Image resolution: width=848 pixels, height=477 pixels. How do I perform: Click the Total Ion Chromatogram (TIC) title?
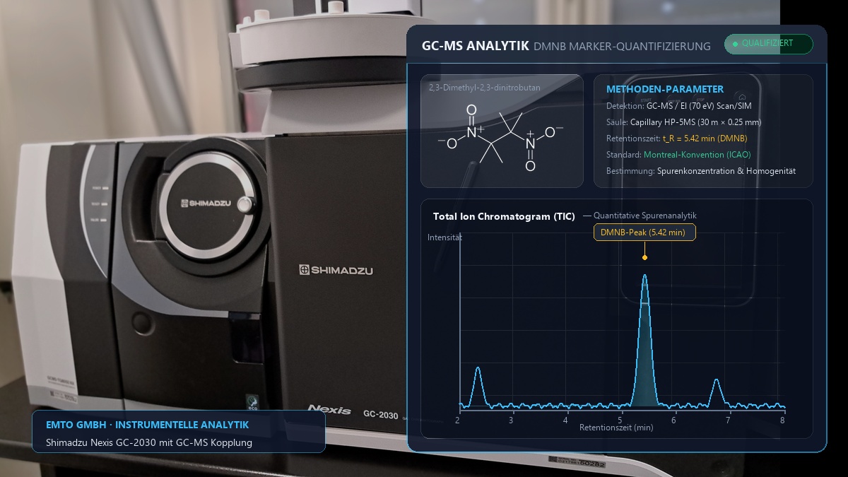point(504,216)
